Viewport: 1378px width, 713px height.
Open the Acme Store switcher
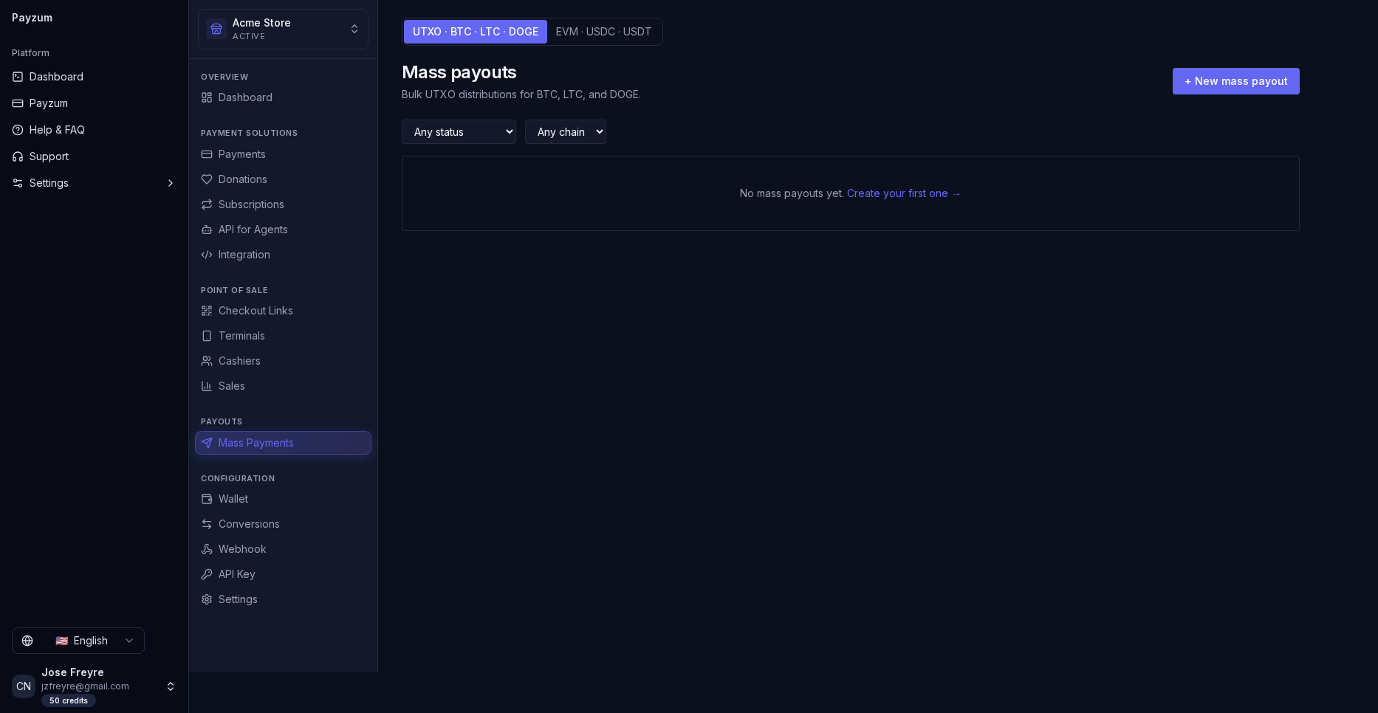283,29
